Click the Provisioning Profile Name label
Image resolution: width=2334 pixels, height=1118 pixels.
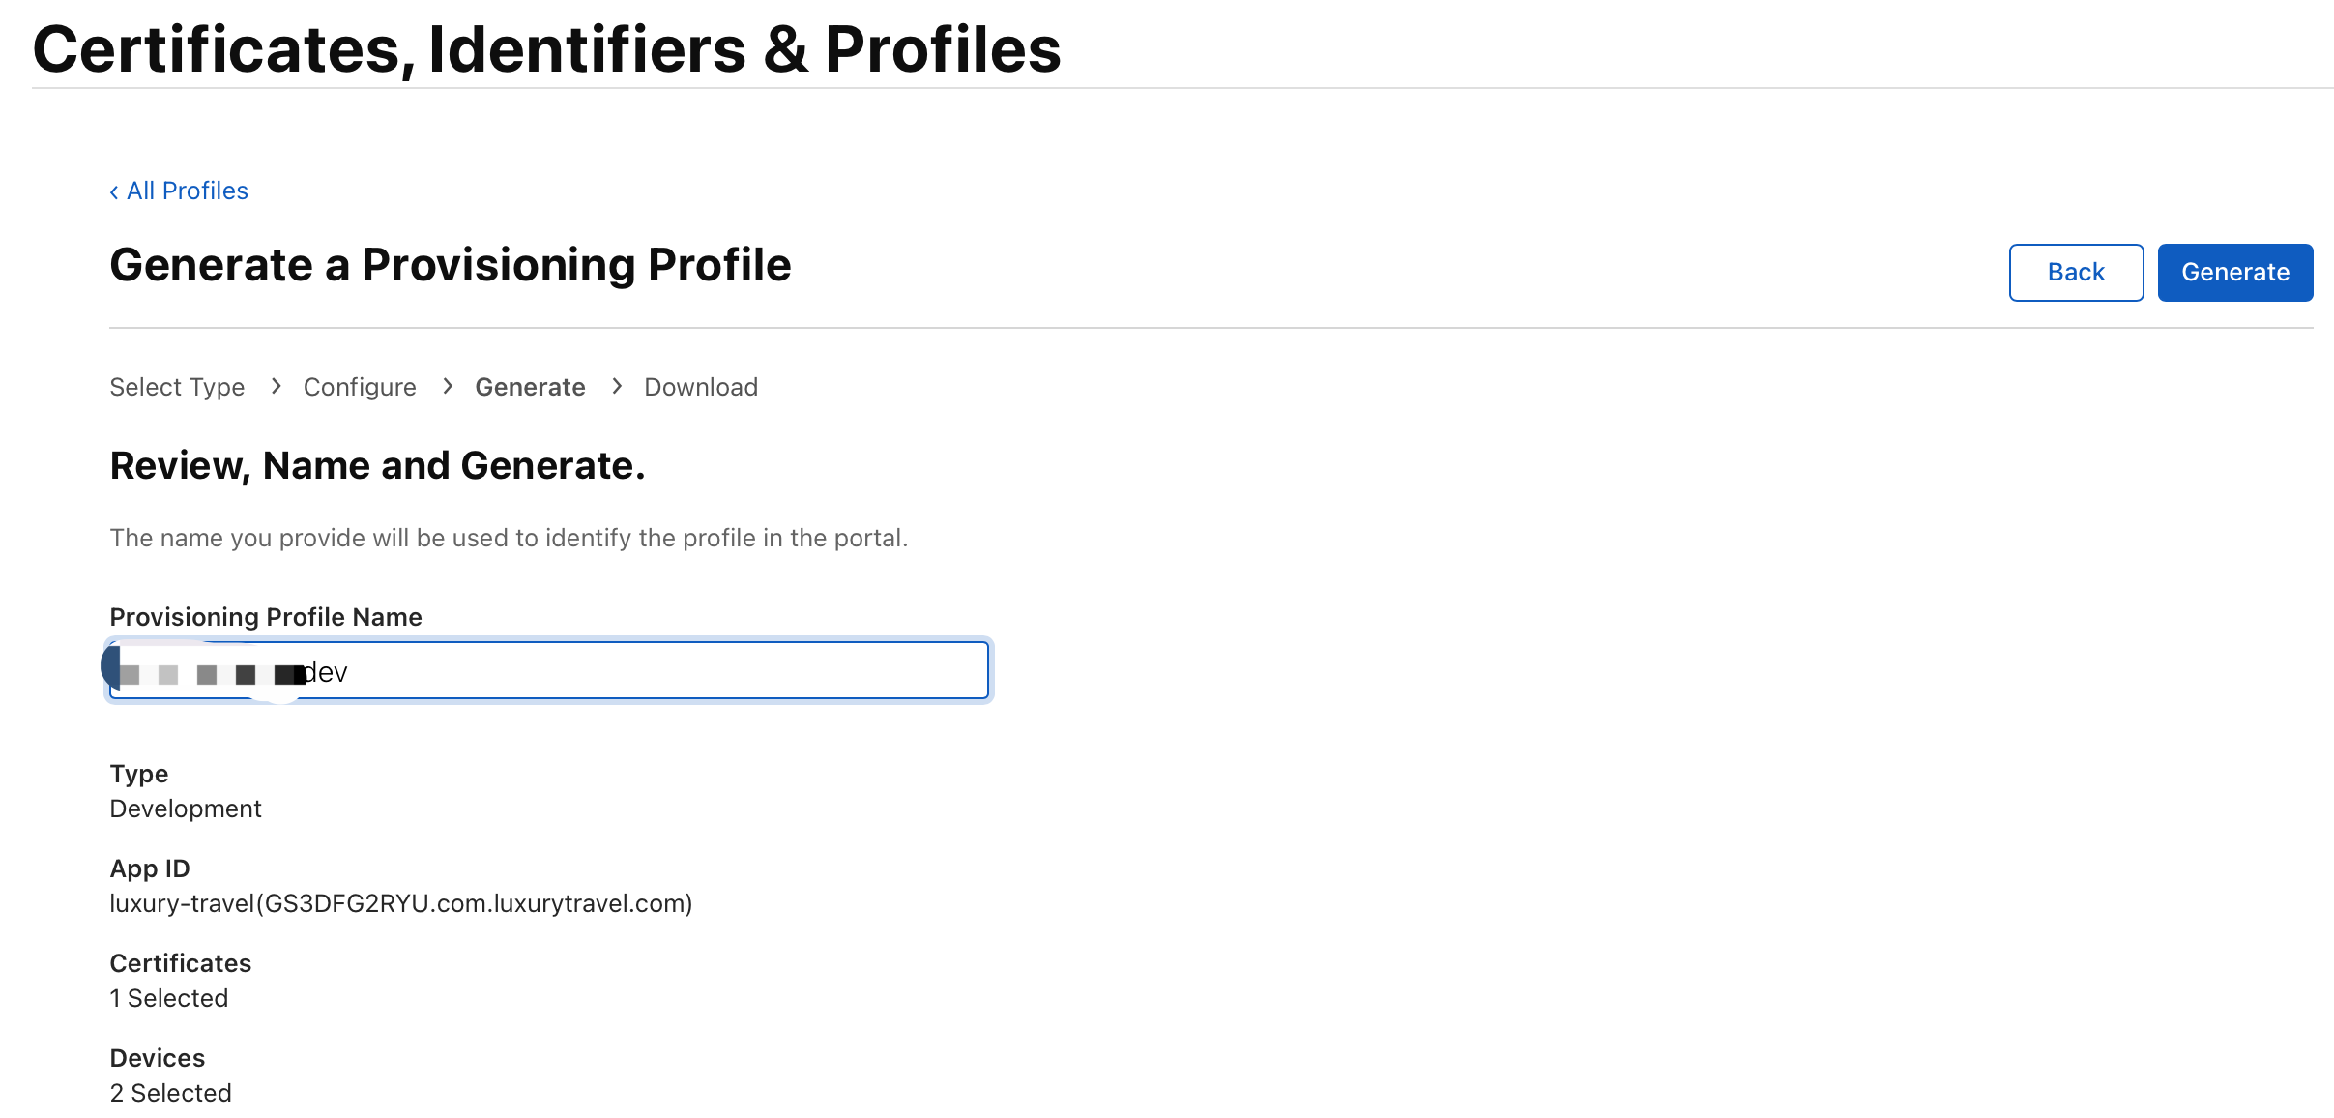(266, 617)
